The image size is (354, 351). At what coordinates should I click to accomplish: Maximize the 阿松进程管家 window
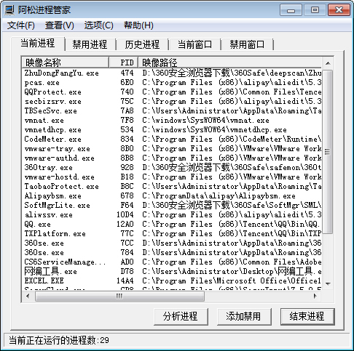point(315,10)
